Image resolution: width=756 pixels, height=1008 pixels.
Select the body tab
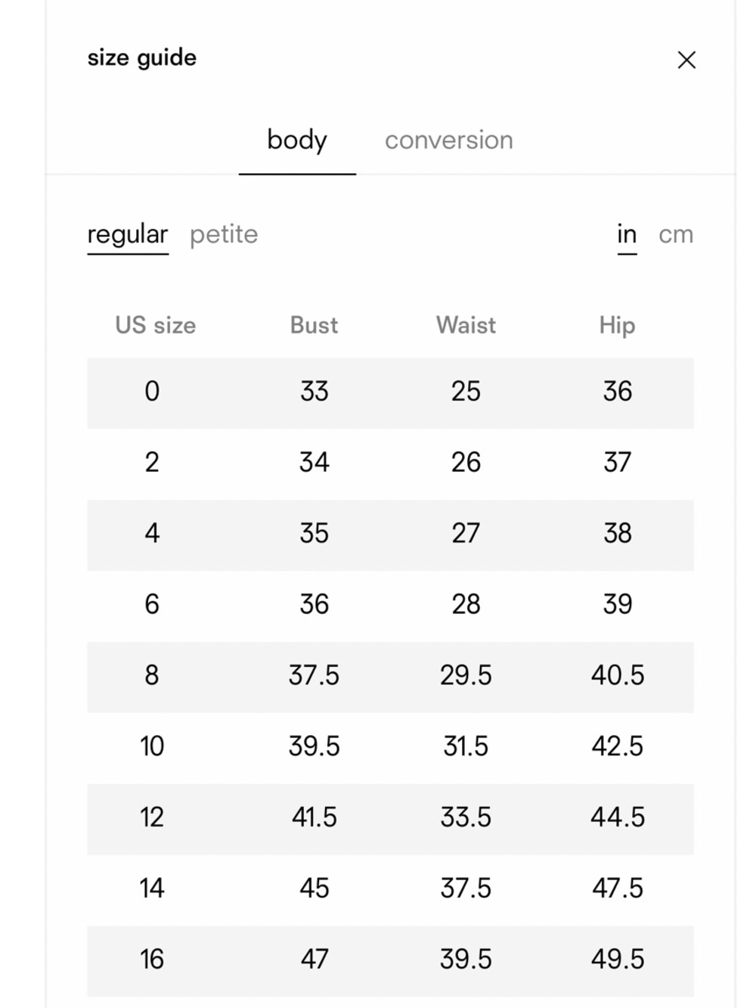(297, 141)
